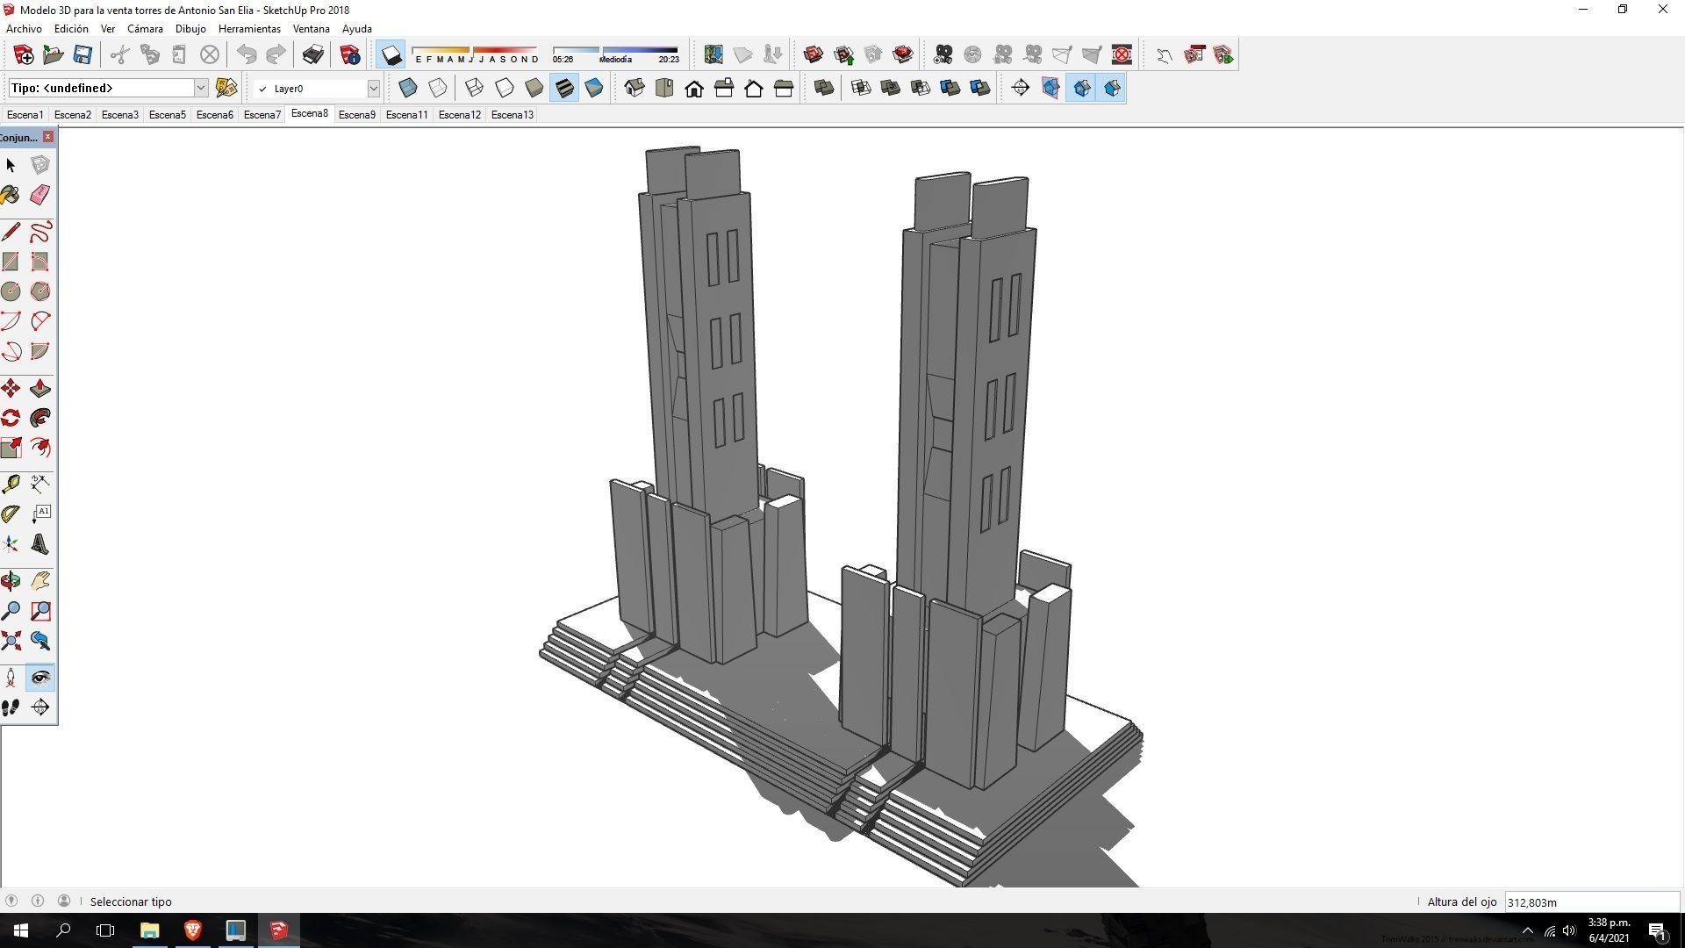1685x948 pixels.
Task: Select the Eraser tool
Action: pos(39,195)
